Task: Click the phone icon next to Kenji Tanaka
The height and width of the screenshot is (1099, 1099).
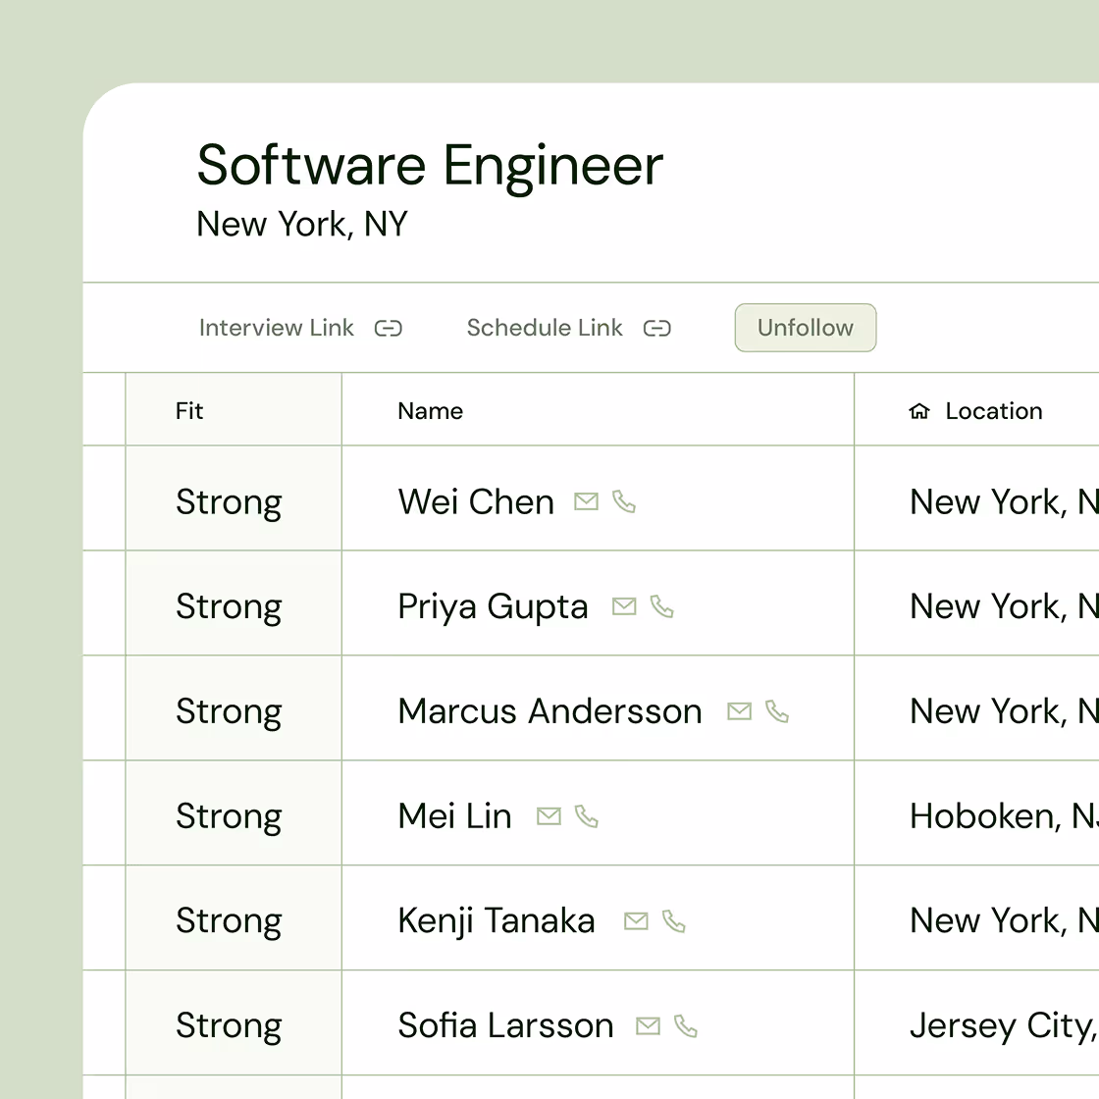Action: [673, 920]
